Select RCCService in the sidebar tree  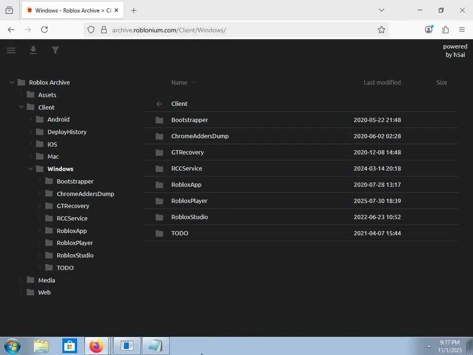(72, 218)
